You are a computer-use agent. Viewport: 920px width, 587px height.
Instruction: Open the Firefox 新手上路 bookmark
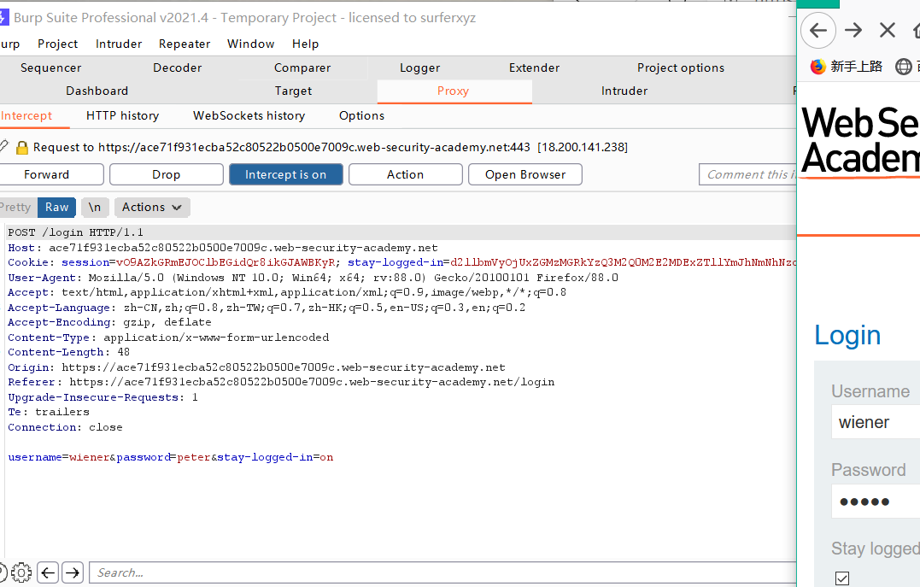(x=846, y=67)
